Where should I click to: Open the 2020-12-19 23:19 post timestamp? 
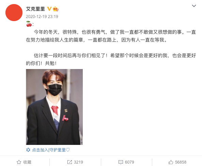(42, 17)
